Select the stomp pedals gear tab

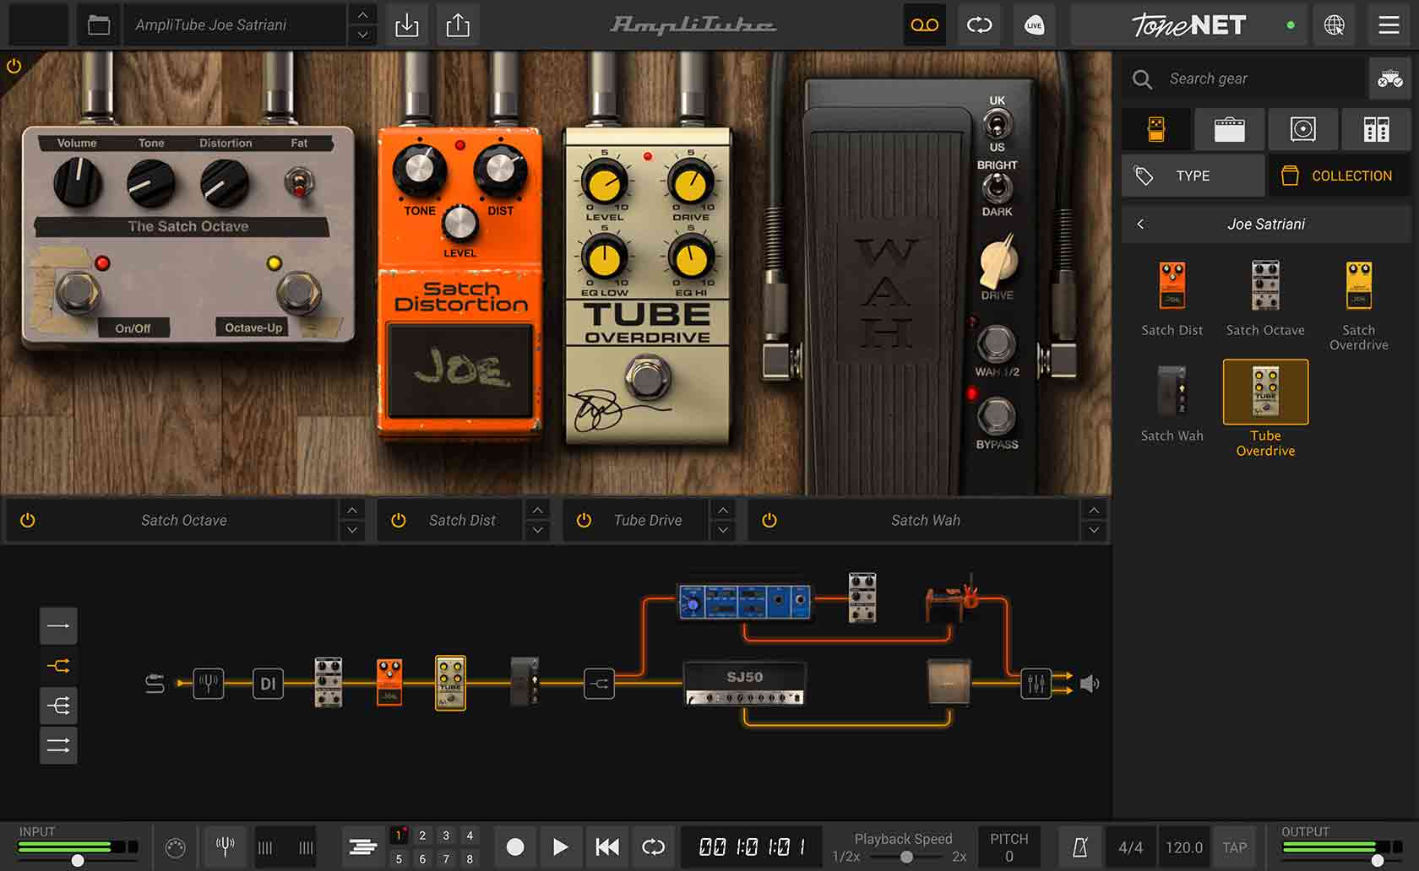(x=1156, y=129)
